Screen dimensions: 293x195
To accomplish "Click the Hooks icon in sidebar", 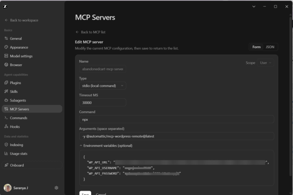I will pyautogui.click(x=6, y=126).
